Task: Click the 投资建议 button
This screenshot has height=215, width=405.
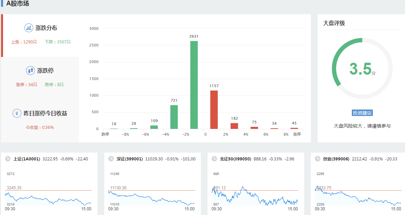Action: [362, 113]
